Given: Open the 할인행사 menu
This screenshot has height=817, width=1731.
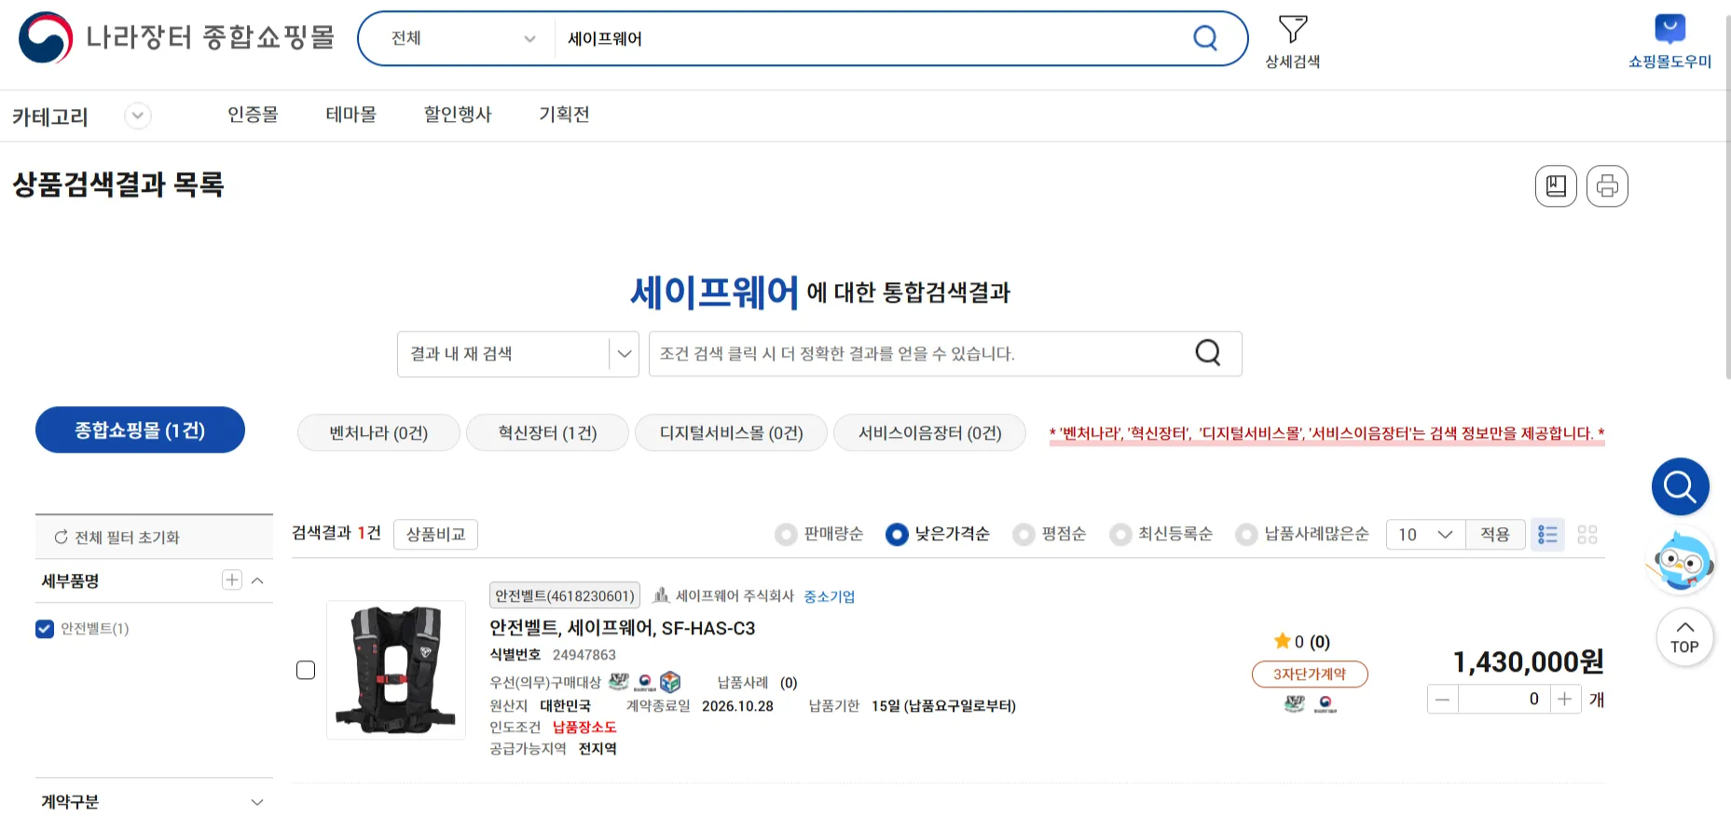Looking at the screenshot, I should (458, 115).
